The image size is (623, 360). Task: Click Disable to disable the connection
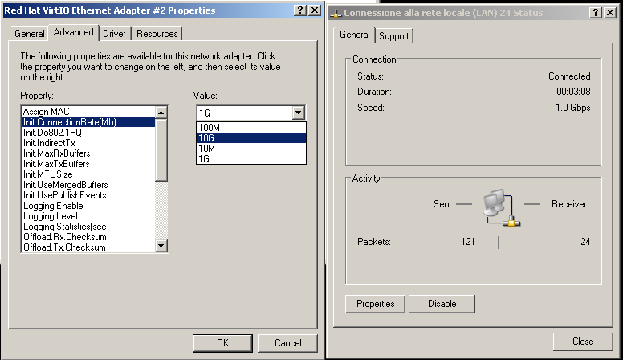click(442, 304)
